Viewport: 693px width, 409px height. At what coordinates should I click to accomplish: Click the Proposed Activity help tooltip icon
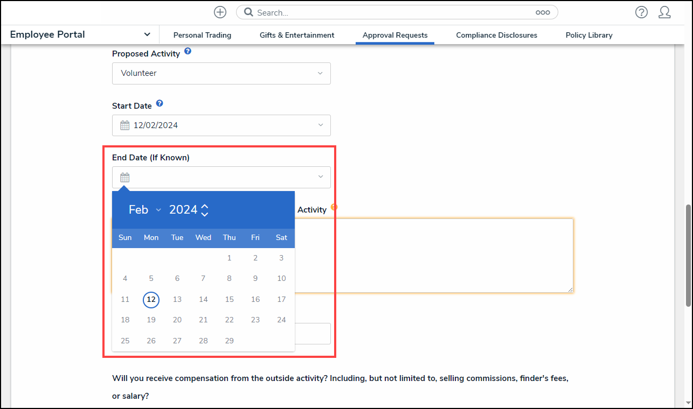[188, 52]
